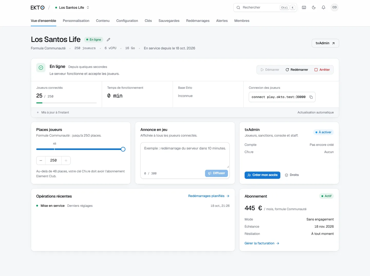Select the Vue d'ensemble tab

[43, 21]
